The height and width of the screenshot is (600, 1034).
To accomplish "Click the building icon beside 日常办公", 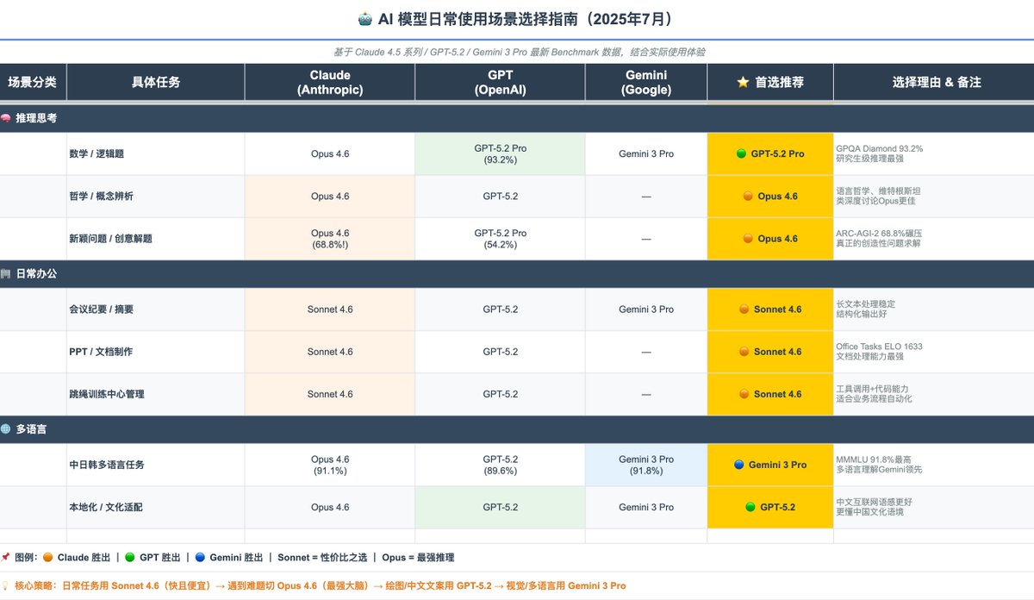I will pos(6,273).
